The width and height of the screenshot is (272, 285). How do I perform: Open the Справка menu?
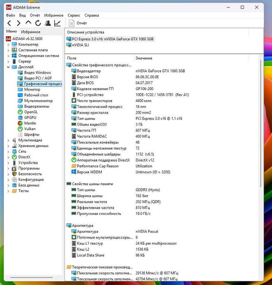(x=91, y=15)
